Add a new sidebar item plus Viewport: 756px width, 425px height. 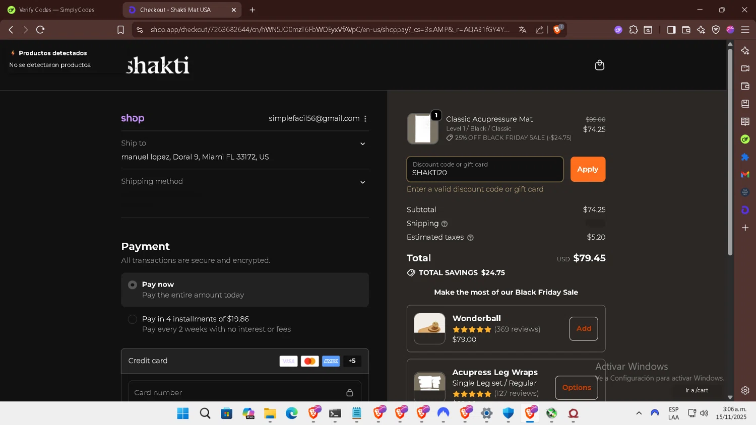745,228
